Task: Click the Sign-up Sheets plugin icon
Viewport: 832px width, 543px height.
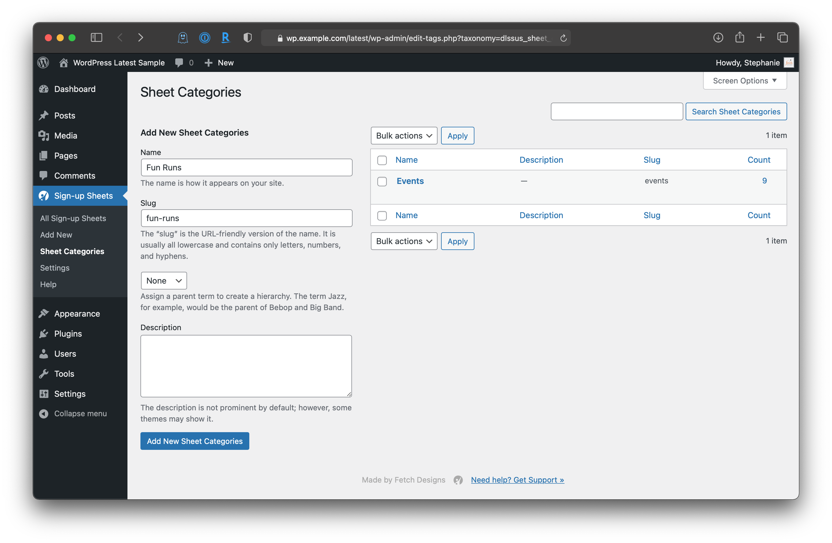Action: click(44, 196)
